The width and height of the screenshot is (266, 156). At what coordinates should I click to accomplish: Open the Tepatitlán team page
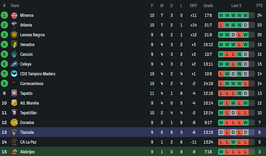[x=28, y=113]
